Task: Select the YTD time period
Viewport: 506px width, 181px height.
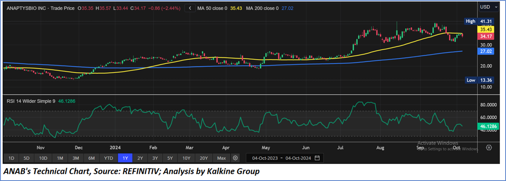Action: point(109,158)
